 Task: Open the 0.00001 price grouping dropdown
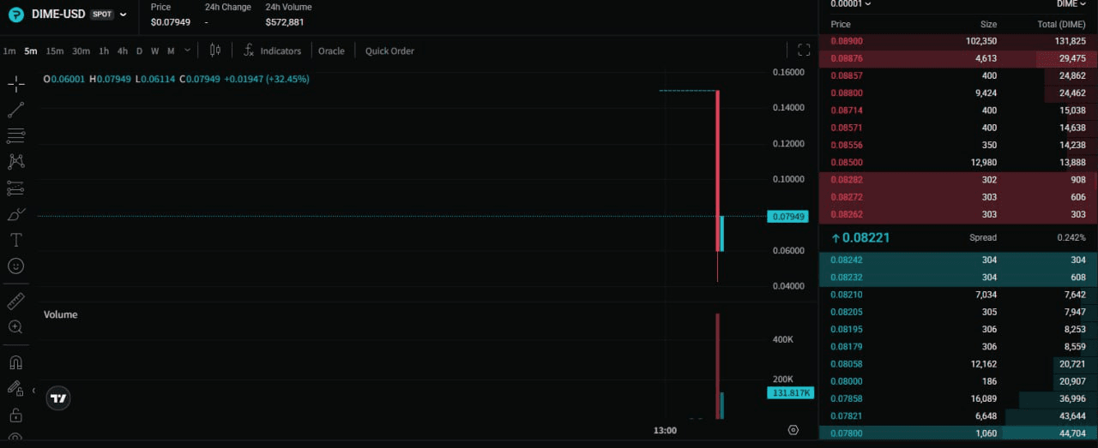click(851, 3)
